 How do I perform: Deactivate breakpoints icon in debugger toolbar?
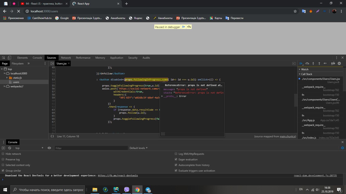click(333, 64)
